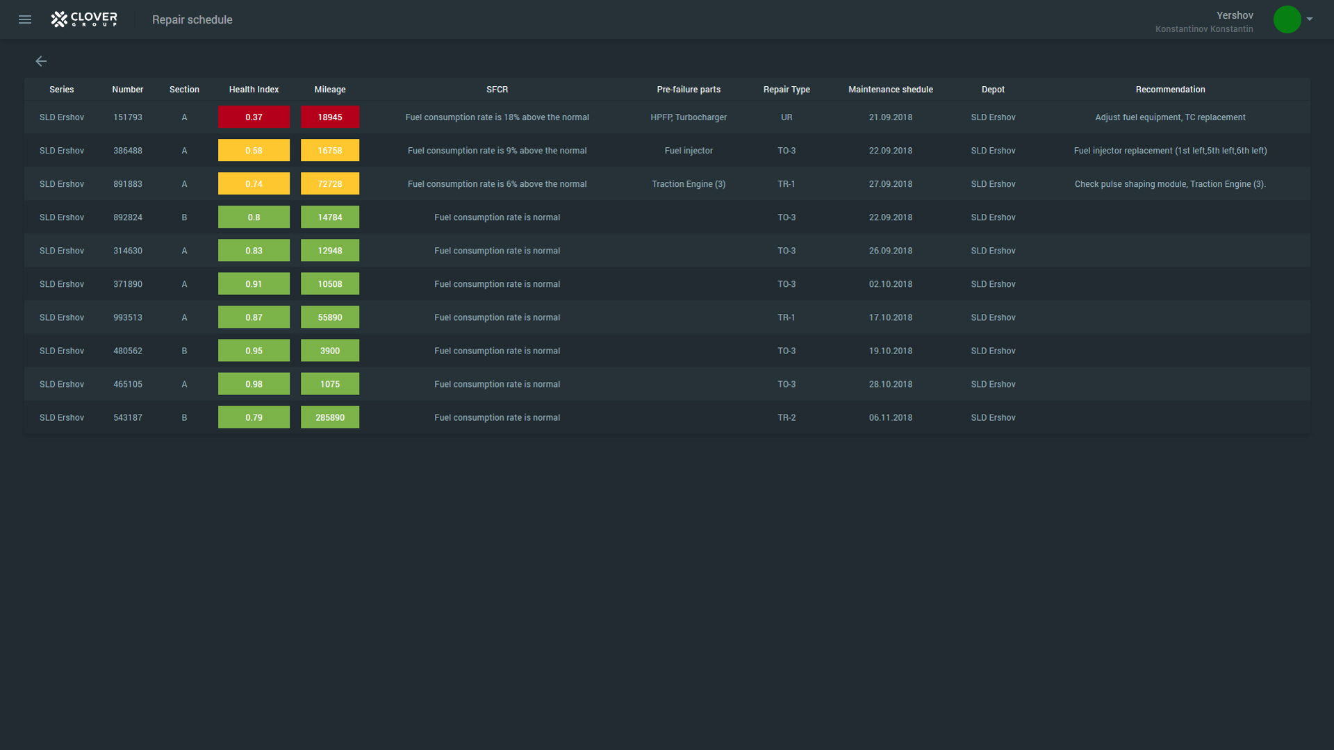Click the Yershov user name text
Screen dimensions: 1334x750
[x=1234, y=15]
